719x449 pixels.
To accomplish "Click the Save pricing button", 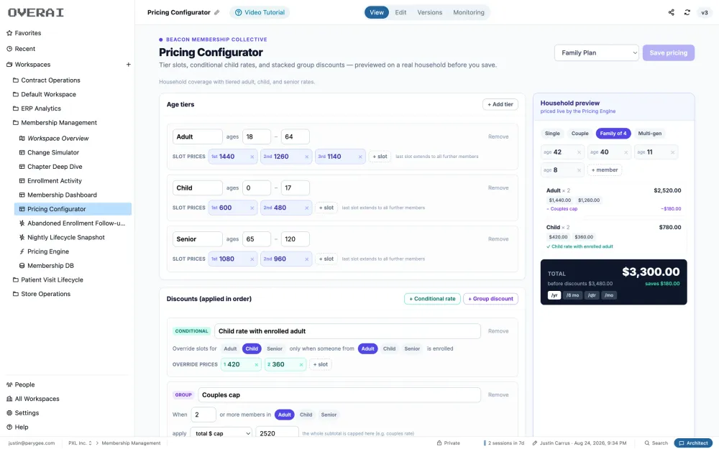I will point(668,52).
